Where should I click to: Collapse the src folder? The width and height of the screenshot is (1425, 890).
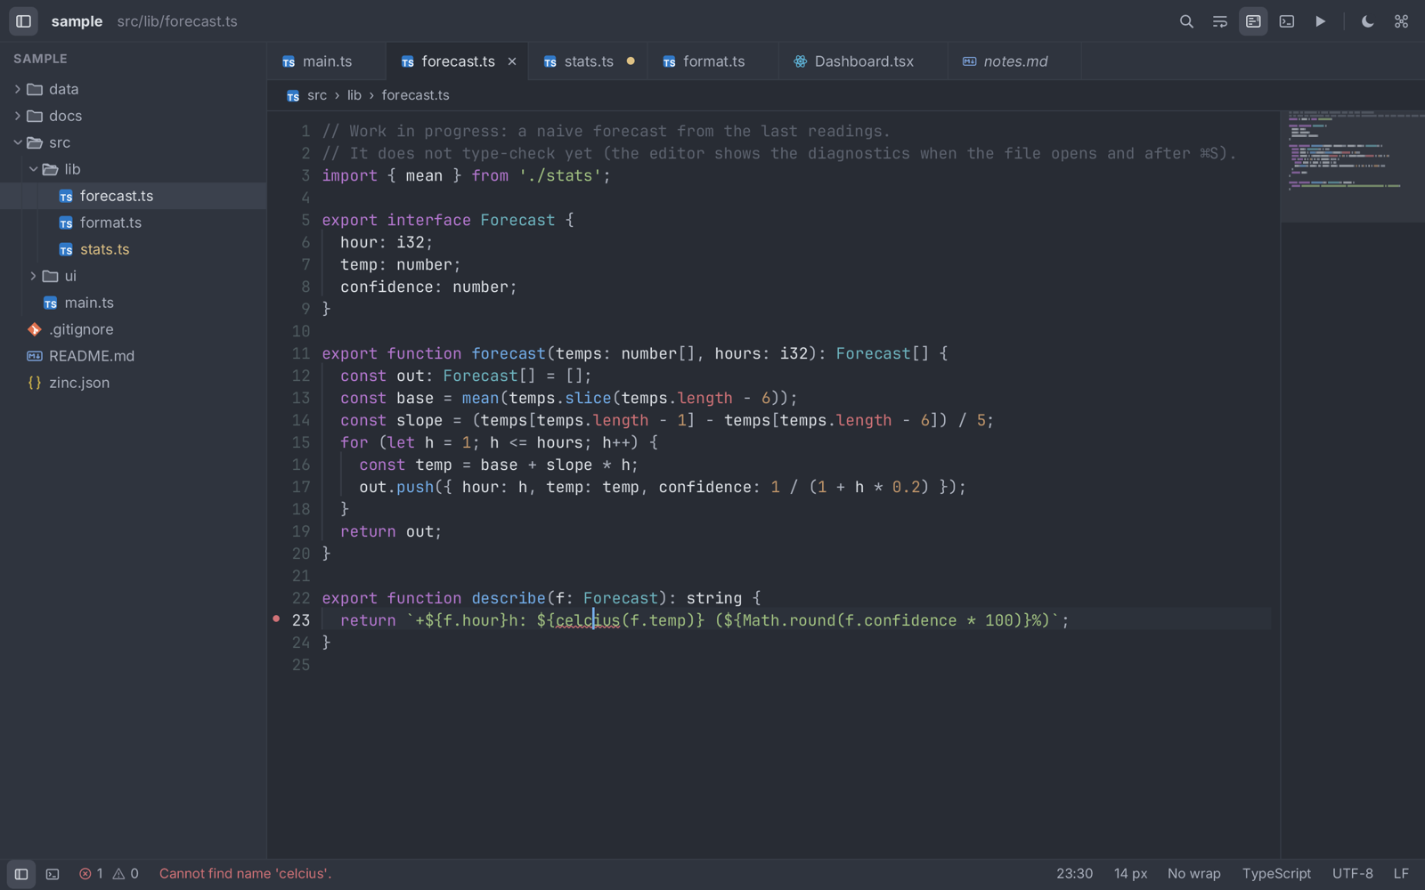point(134,142)
